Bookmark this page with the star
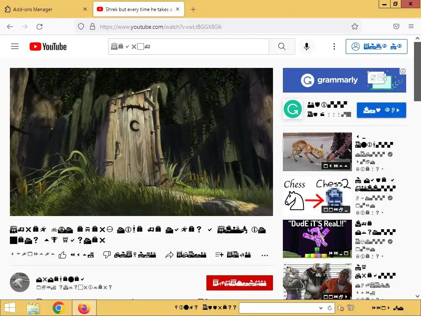The height and width of the screenshot is (316, 421). tap(355, 26)
